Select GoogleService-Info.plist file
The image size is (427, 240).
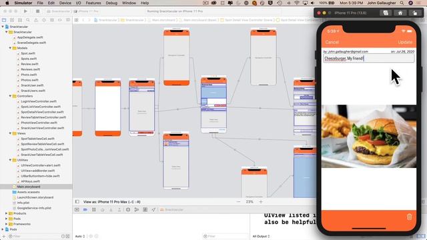pyautogui.click(x=34, y=208)
